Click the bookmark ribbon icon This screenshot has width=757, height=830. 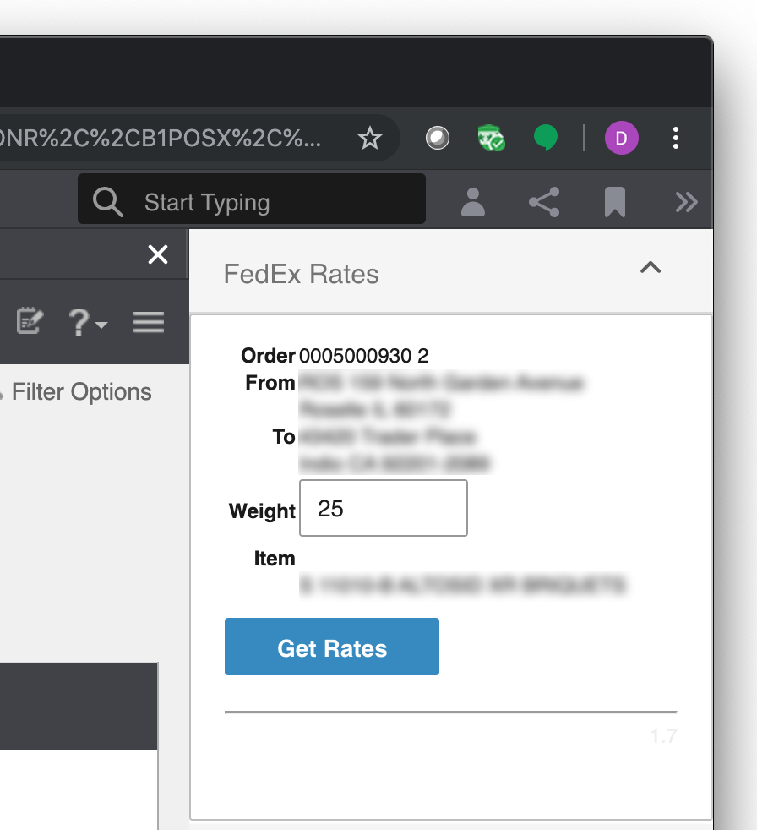point(615,202)
